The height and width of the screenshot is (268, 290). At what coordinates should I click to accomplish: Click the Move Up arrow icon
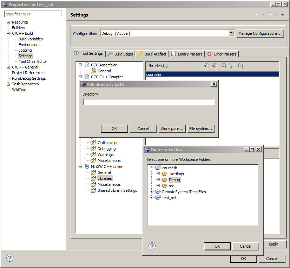[x=231, y=66]
